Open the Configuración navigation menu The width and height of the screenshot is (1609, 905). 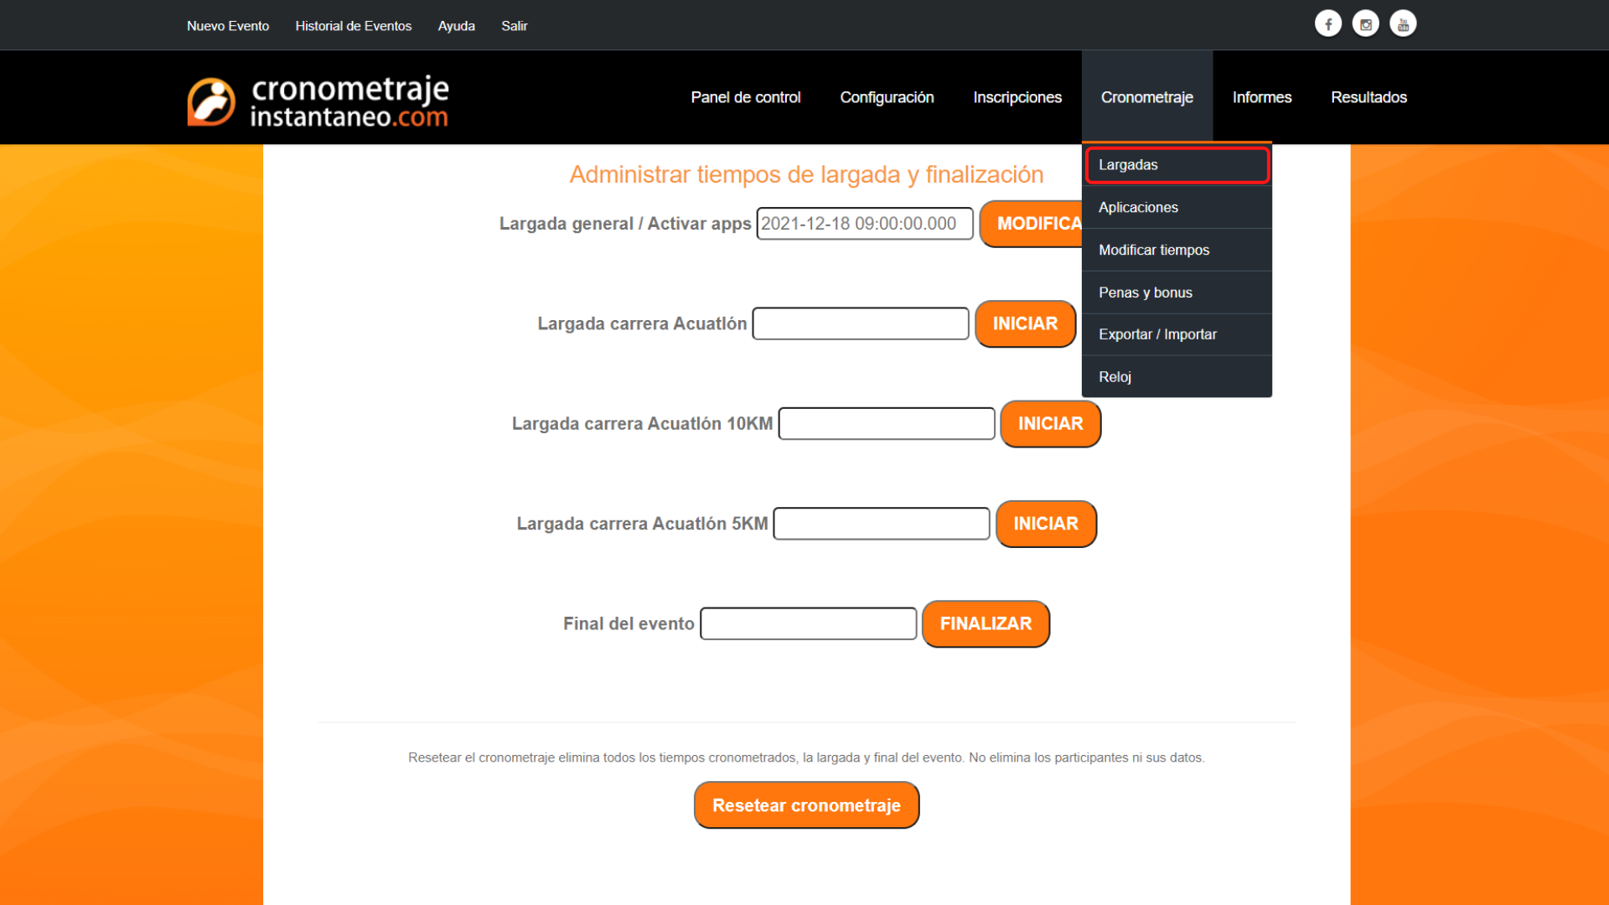click(887, 97)
